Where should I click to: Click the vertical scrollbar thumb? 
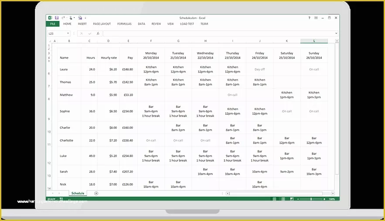click(337, 109)
